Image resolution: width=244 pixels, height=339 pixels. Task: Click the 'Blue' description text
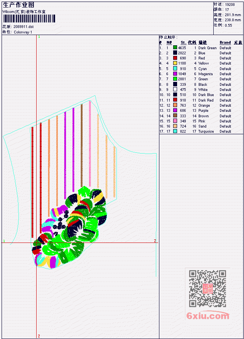click(202, 53)
